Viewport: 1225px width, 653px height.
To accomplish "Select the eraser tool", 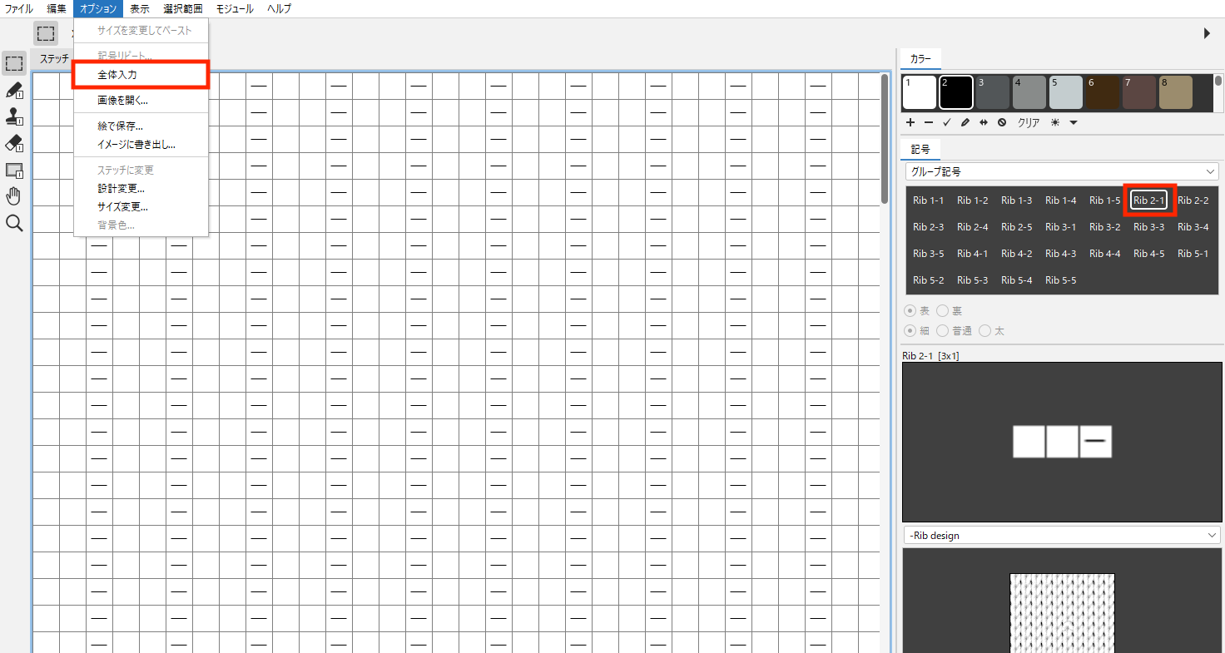I will (x=14, y=144).
